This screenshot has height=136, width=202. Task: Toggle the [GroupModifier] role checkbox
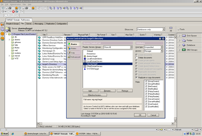[x=146, y=84]
